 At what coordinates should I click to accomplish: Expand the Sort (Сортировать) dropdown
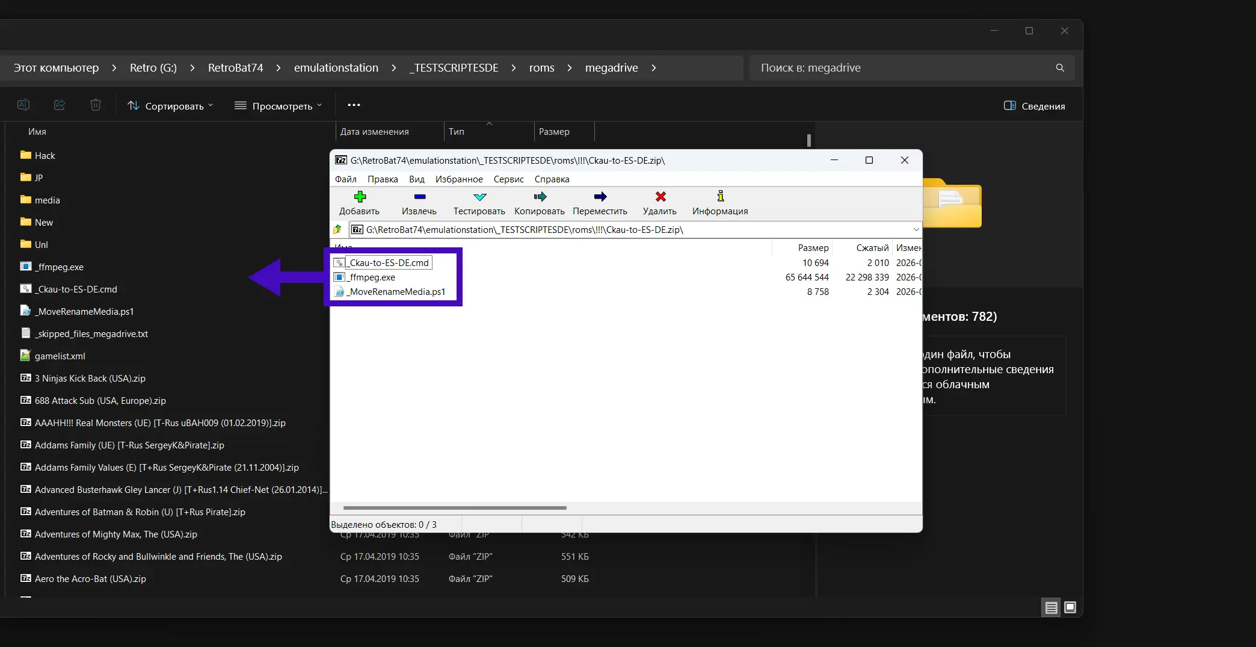click(170, 106)
